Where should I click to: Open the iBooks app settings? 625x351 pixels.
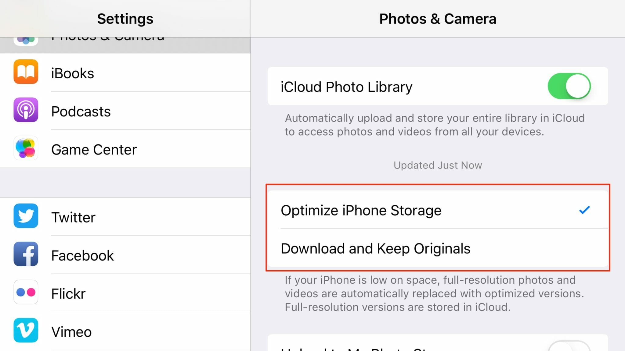click(125, 73)
